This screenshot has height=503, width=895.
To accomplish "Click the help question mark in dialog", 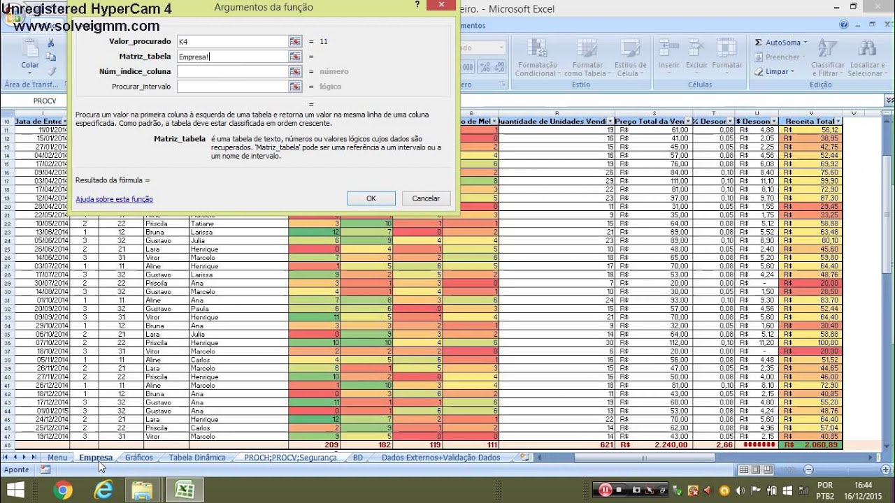I will [x=417, y=6].
